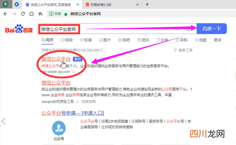236x145 pixels.
Task: Click the camera image search icon
Action: coord(189,29)
